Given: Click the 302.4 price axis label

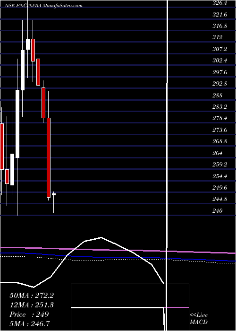Looking at the screenshot, I should 220,61.
